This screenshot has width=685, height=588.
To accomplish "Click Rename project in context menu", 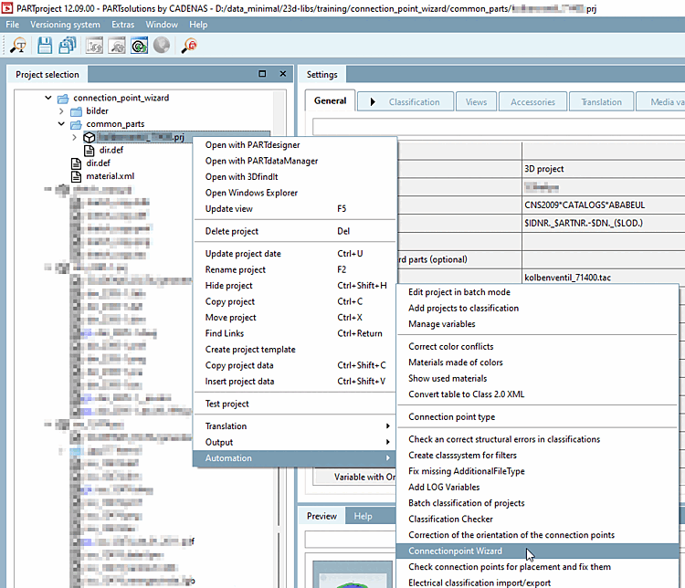I will click(x=236, y=269).
